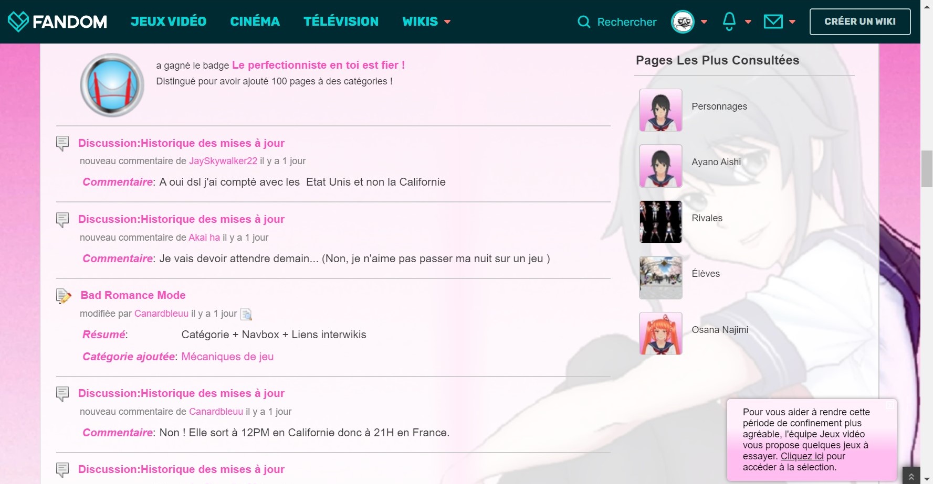
Task: Visit Canardbleuu profile from Bad Romance edit
Action: coord(161,314)
